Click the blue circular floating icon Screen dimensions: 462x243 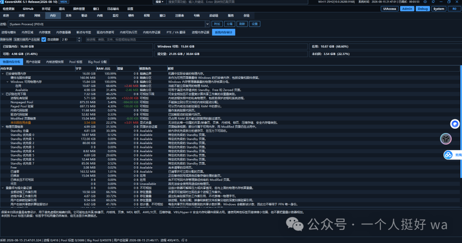tap(455, 124)
